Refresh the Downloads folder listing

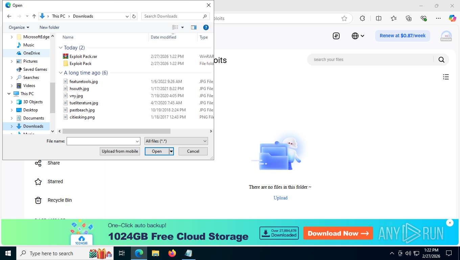point(134,16)
